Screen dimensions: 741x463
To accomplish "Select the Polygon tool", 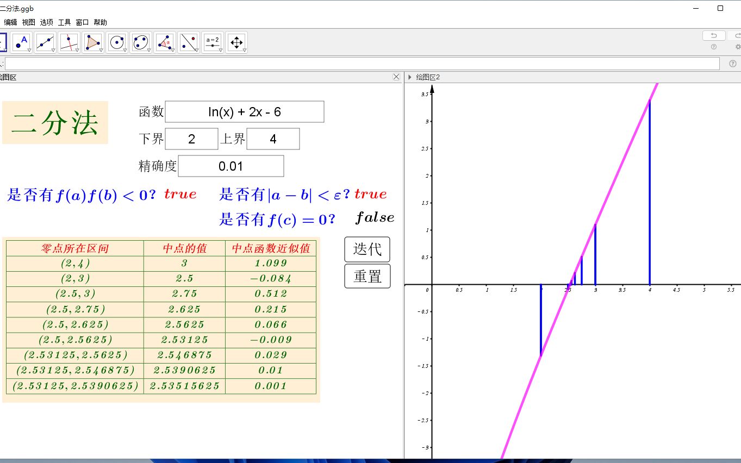I will click(92, 41).
